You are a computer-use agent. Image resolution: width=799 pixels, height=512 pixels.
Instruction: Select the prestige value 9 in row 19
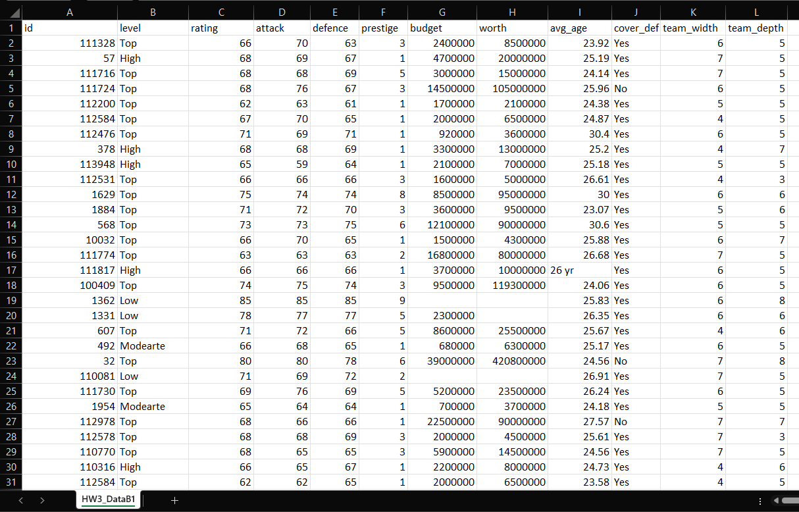383,300
